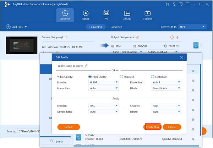
Task: Click the Output: Sample.mp4 text
Action: click(123, 37)
